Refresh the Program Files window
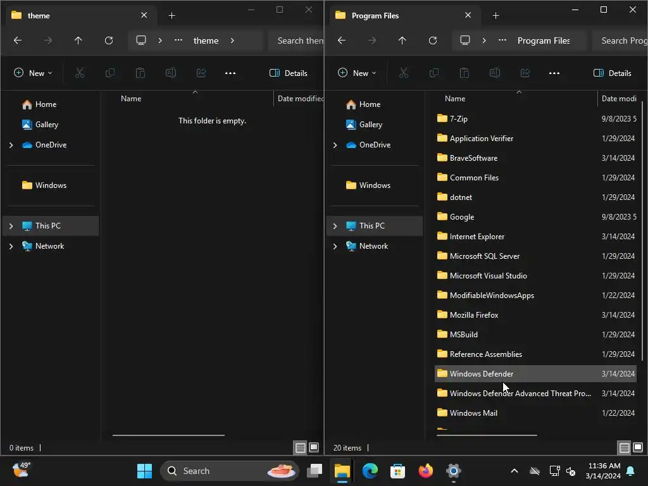The width and height of the screenshot is (648, 486). pyautogui.click(x=433, y=40)
